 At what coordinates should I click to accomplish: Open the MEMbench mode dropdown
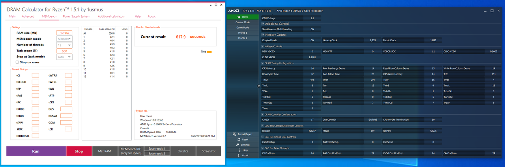click(x=64, y=39)
